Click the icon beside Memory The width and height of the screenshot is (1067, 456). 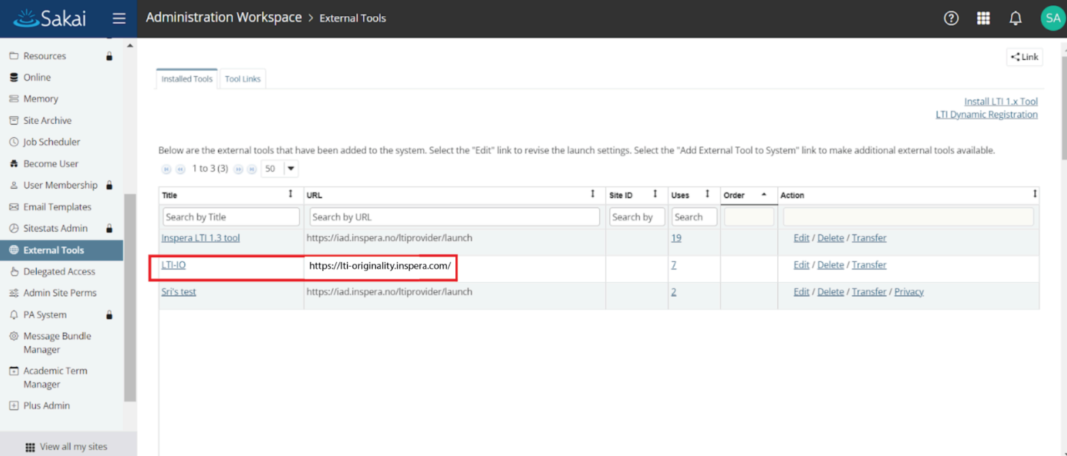[14, 99]
